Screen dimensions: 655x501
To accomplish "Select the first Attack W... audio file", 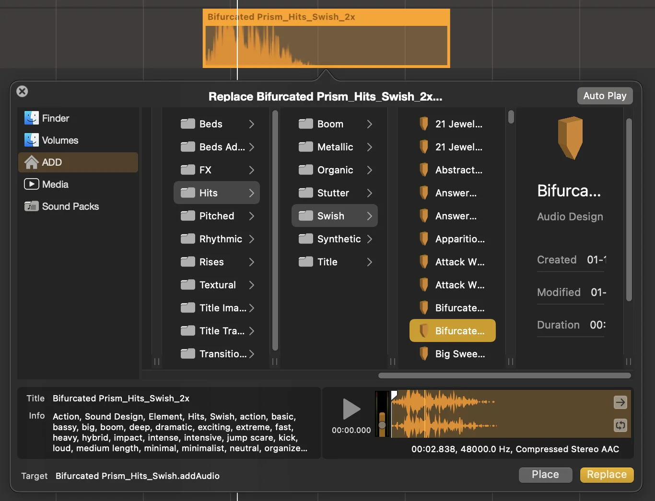I will tap(453, 262).
